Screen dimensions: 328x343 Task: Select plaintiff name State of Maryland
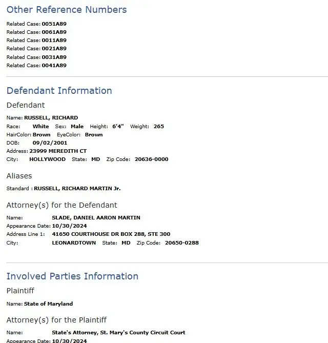point(48,304)
